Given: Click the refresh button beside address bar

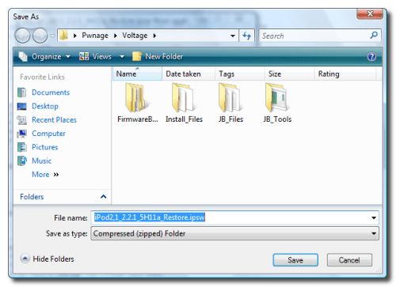Looking at the screenshot, I should click(x=246, y=36).
